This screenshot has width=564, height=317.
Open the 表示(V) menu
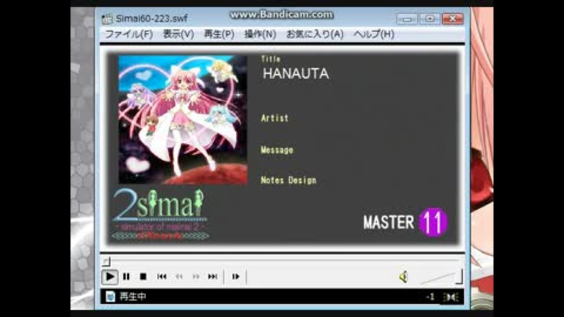pyautogui.click(x=179, y=34)
